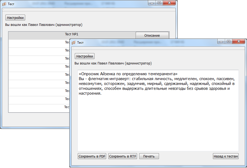The image size is (247, 168).
Task: Return using Назад к тестам button
Action: pyautogui.click(x=226, y=156)
